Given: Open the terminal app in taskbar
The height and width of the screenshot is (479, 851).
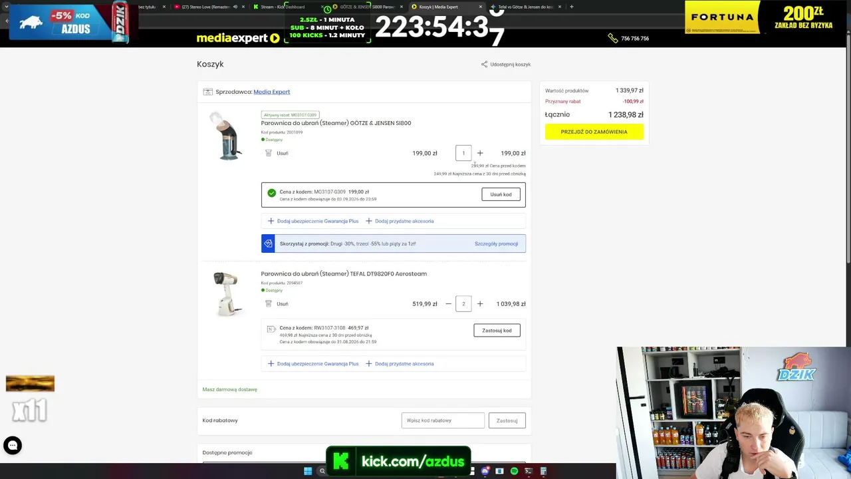Looking at the screenshot, I should pos(529,471).
